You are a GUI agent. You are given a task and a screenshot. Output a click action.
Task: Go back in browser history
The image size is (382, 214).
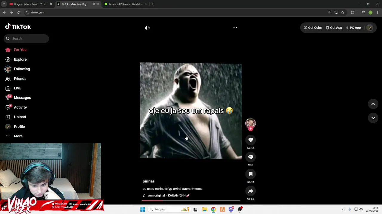click(4, 12)
